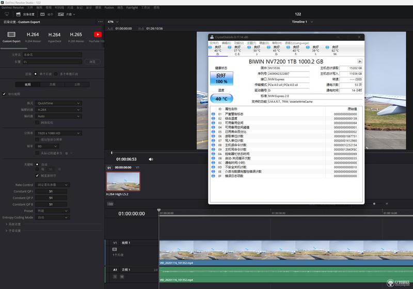Select the single clip render radio button
Viewport: 413px width, 289px height.
(35, 74)
